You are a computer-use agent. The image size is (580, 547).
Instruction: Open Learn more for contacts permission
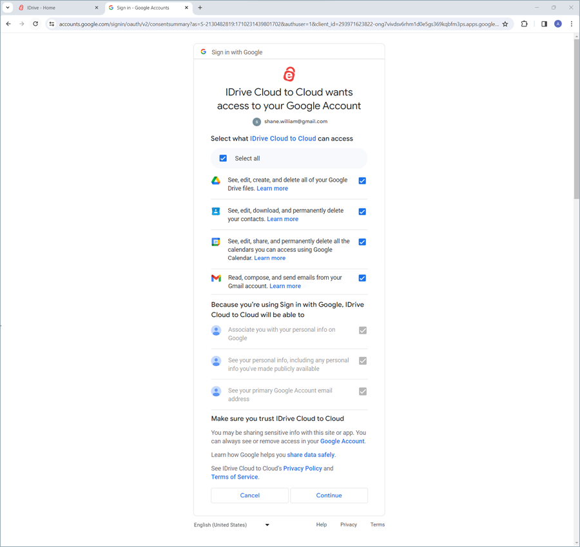coord(283,219)
